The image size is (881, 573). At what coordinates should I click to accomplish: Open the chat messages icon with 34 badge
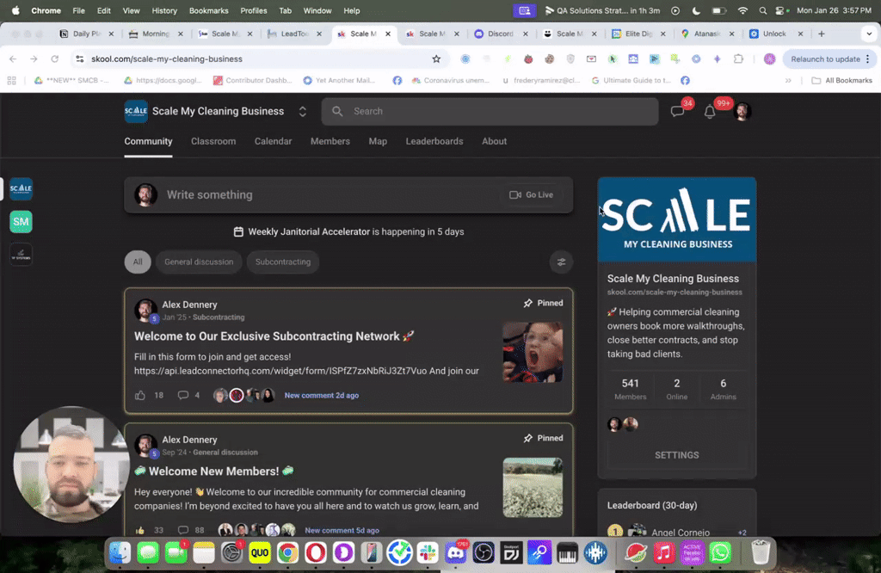click(678, 111)
